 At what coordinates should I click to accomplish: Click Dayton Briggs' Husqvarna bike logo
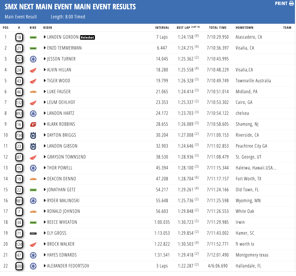pos(33,135)
